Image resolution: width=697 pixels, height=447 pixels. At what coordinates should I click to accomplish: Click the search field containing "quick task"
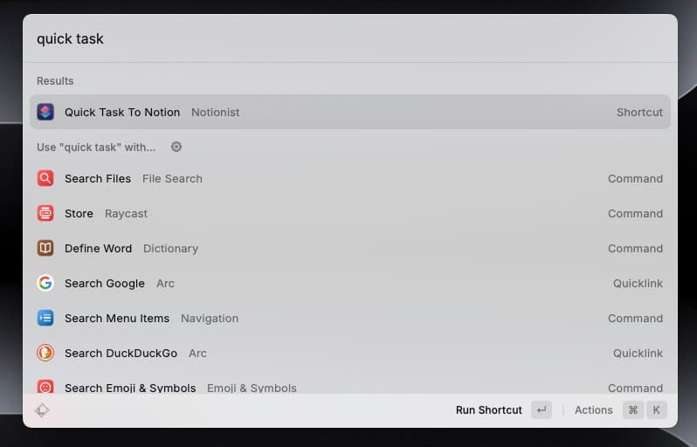(350, 38)
